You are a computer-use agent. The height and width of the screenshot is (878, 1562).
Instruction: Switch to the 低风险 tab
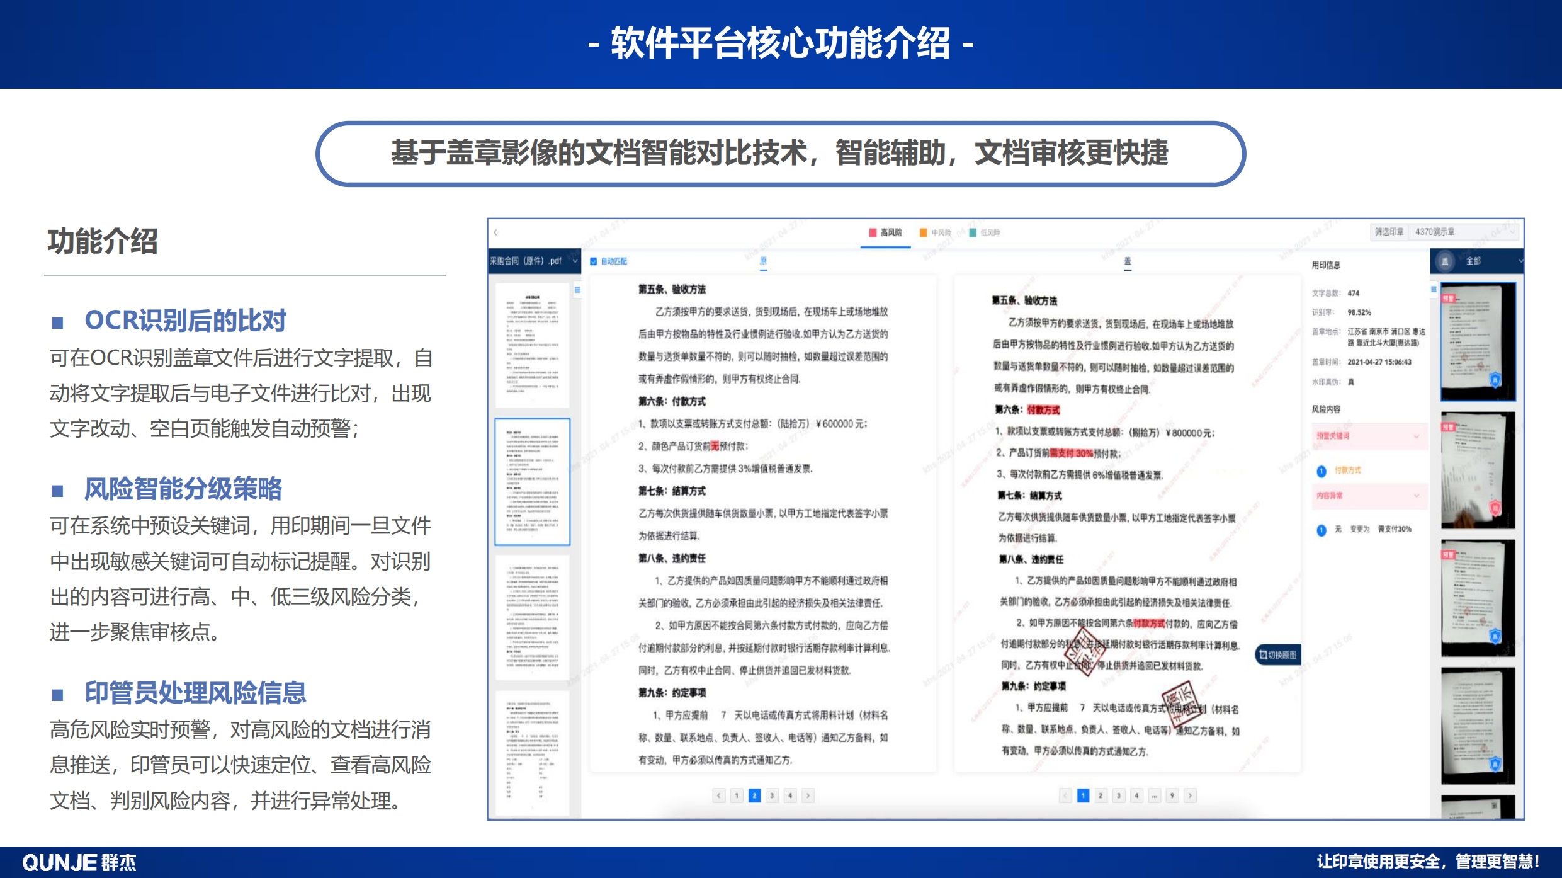pos(985,232)
